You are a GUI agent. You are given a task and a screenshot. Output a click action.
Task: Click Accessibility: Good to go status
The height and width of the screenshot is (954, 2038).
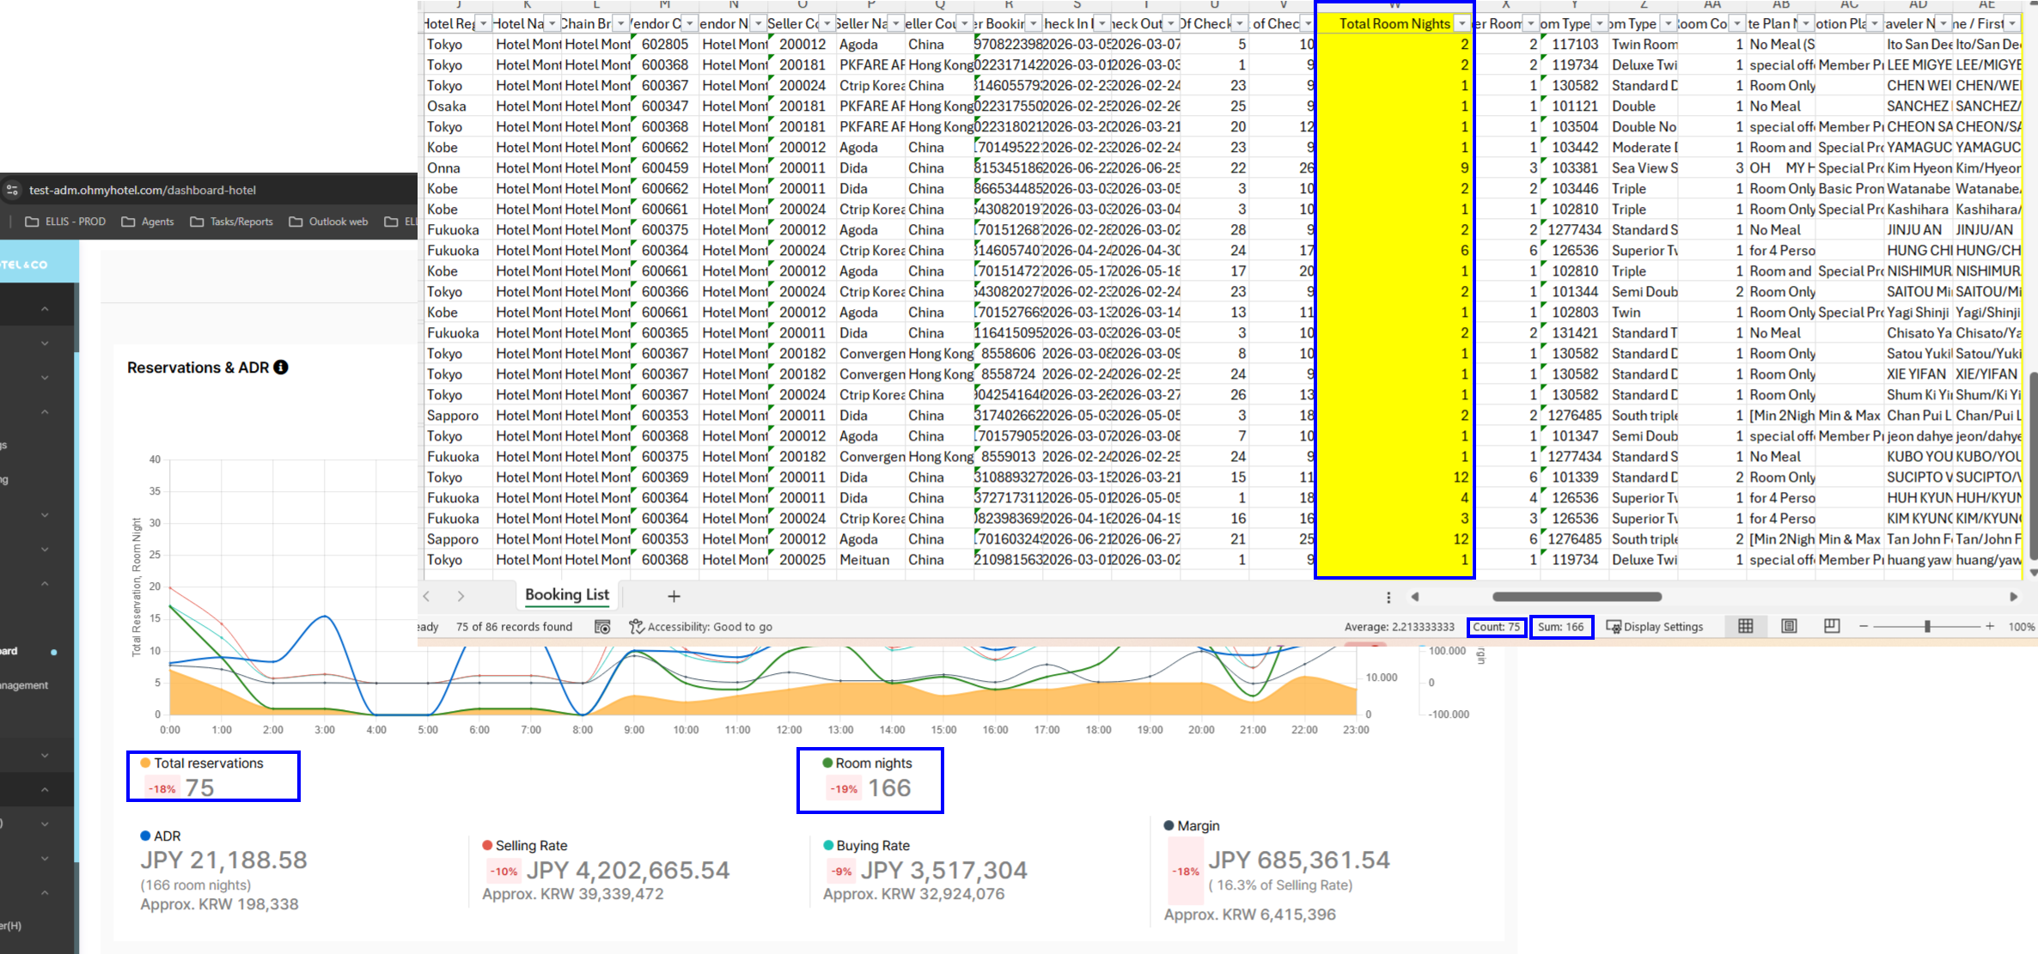click(701, 627)
